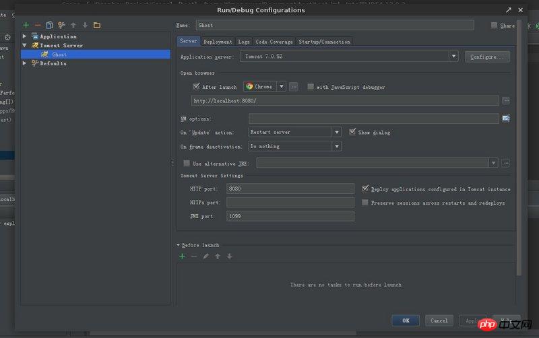Enable Use alternative JRE checkbox

pos(187,163)
